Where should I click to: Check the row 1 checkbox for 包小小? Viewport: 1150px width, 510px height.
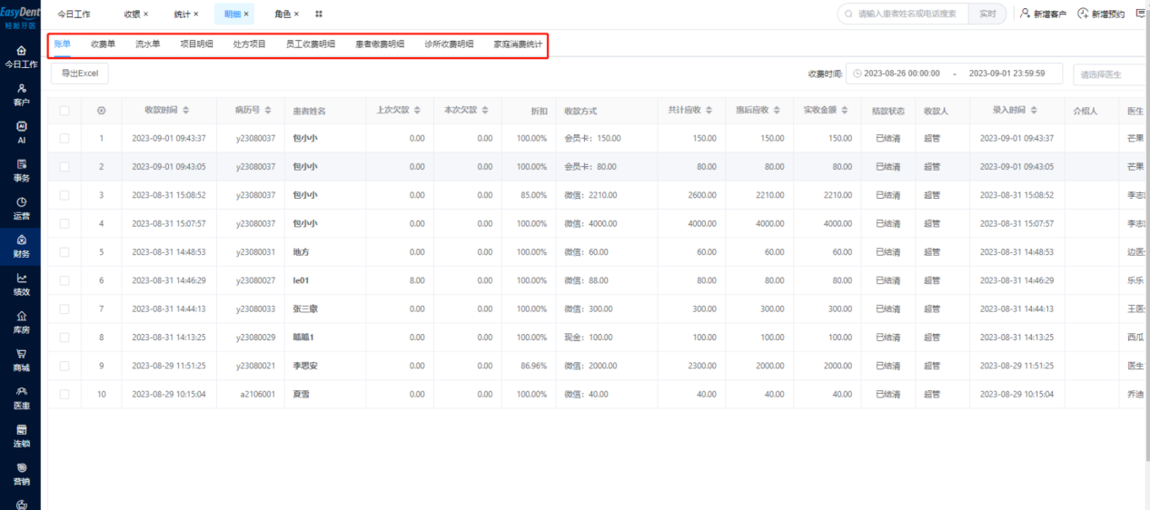tap(64, 139)
